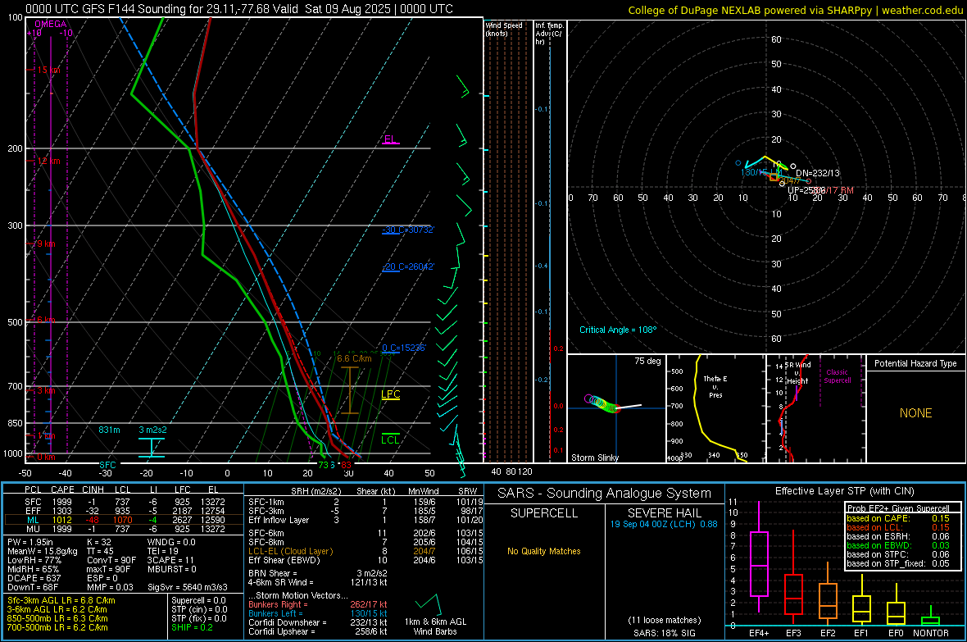Image resolution: width=967 pixels, height=642 pixels.
Task: Click 'Corfidi Downshear = 232/13 kt'
Action: (x=318, y=622)
